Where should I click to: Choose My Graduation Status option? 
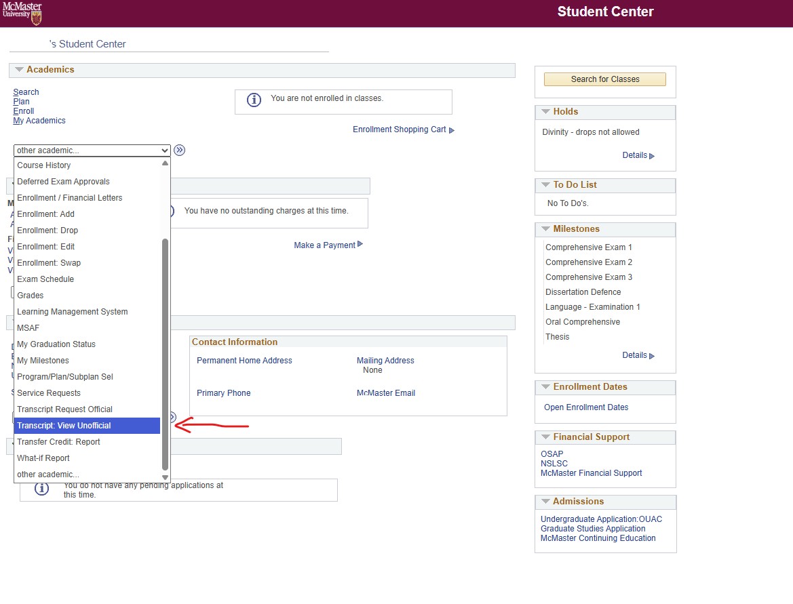point(87,344)
